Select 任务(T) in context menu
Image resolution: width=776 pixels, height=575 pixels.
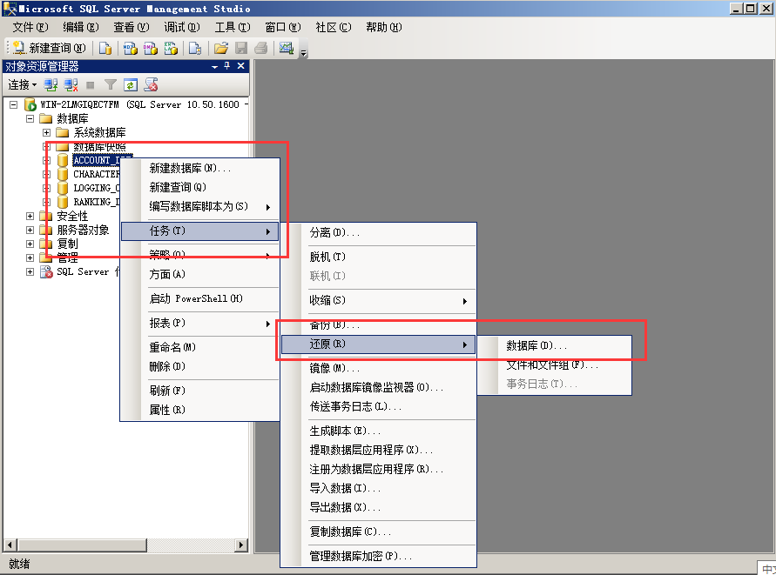coord(200,231)
